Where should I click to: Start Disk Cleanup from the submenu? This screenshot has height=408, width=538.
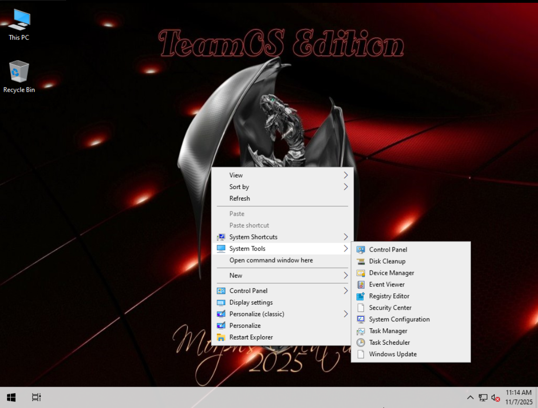(387, 261)
